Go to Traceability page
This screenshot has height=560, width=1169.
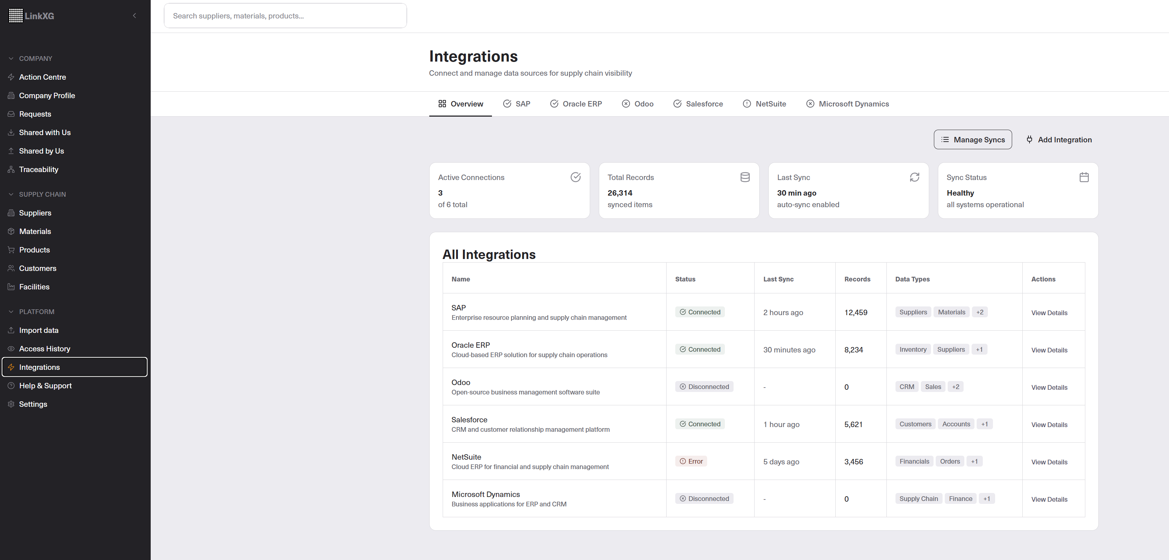pos(75,169)
